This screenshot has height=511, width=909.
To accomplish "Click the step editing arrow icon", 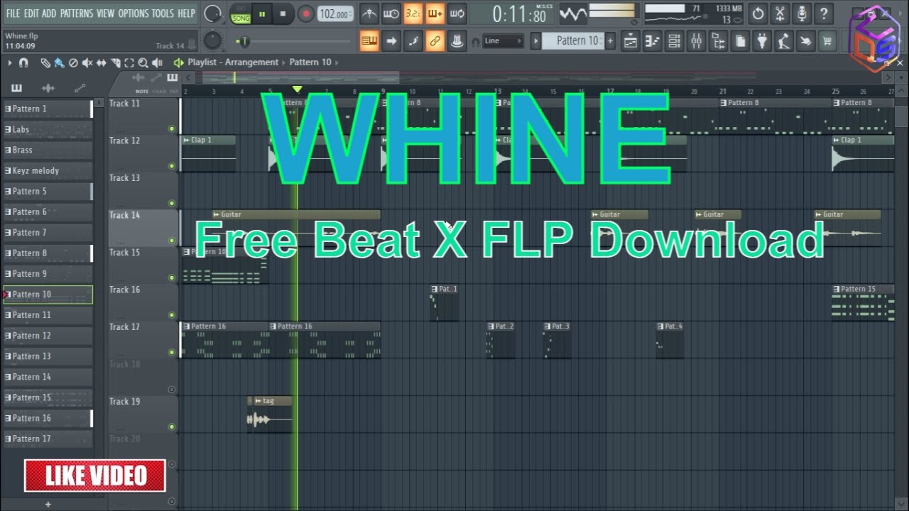I will pos(391,41).
